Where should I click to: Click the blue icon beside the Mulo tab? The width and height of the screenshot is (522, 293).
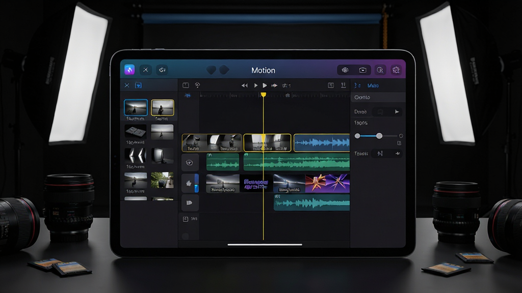(357, 85)
